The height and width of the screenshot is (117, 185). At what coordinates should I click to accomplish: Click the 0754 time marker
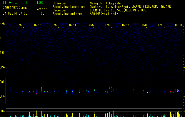(x=73, y=25)
